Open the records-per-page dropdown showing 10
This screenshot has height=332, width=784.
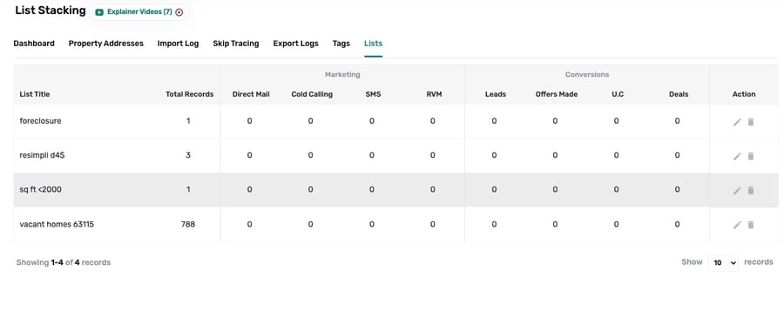tap(723, 262)
